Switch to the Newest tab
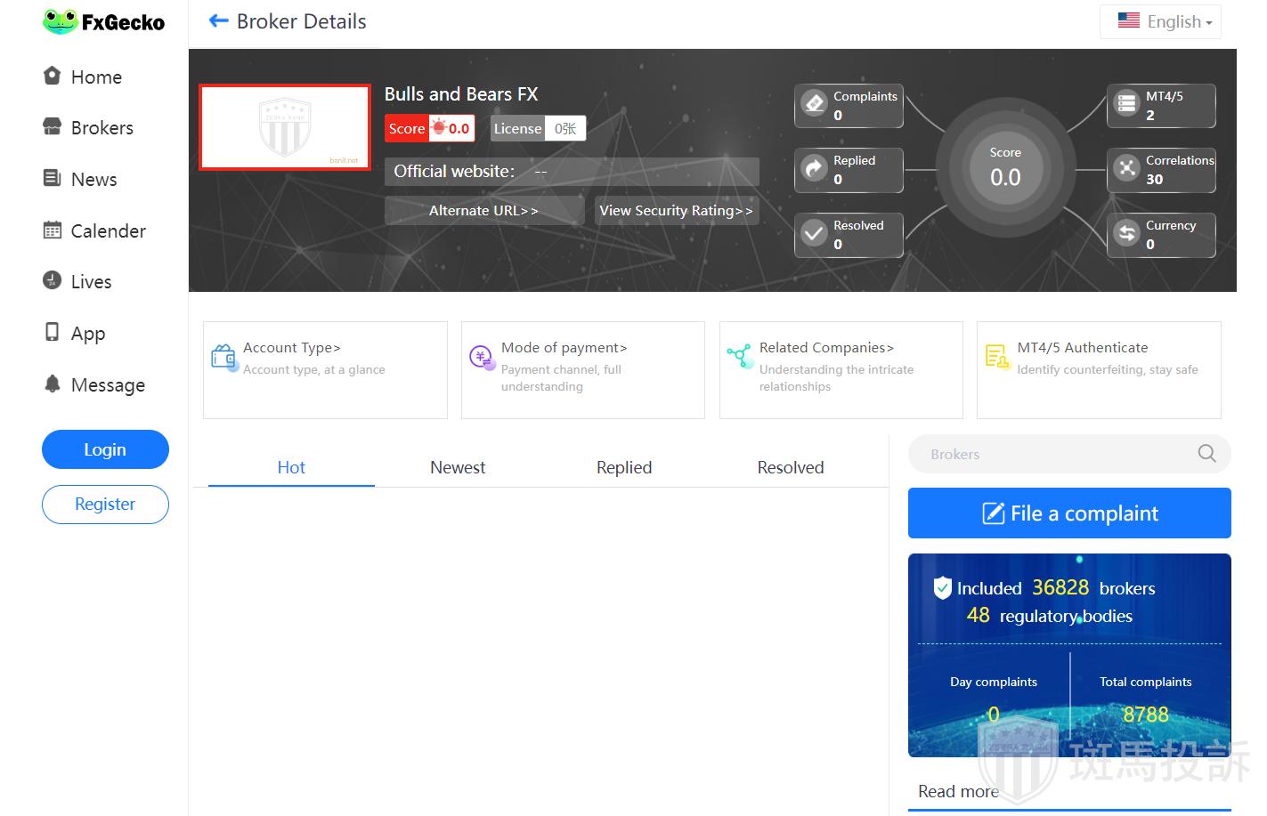 pos(458,467)
